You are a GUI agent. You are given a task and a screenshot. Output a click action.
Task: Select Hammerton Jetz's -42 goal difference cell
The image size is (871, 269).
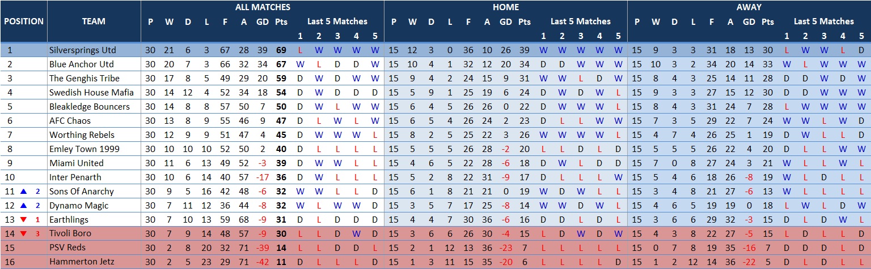(262, 262)
